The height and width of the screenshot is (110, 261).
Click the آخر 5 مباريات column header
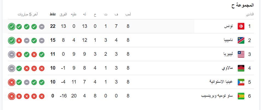click(28, 14)
